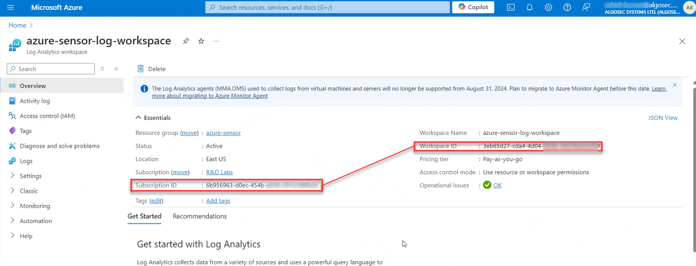Open Cloud Shell from the top bar

511,7
